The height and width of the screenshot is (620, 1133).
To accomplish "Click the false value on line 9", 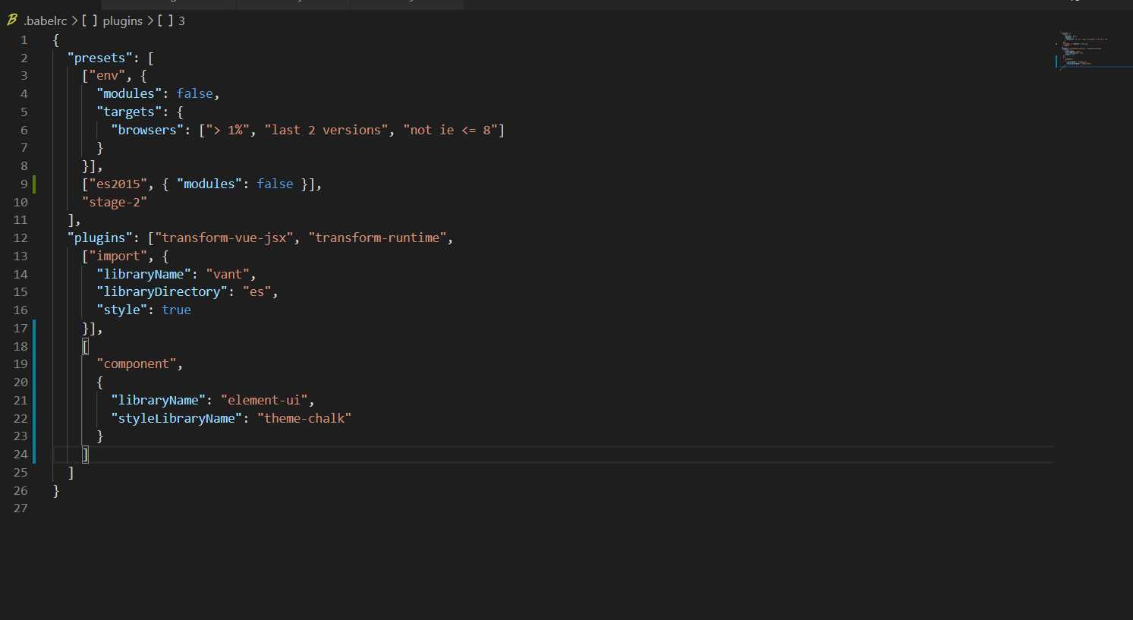I will coord(275,184).
